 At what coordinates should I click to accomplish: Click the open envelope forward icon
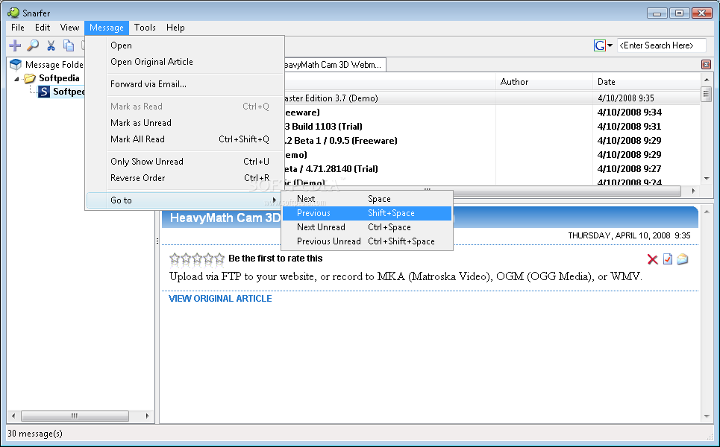pos(683,259)
